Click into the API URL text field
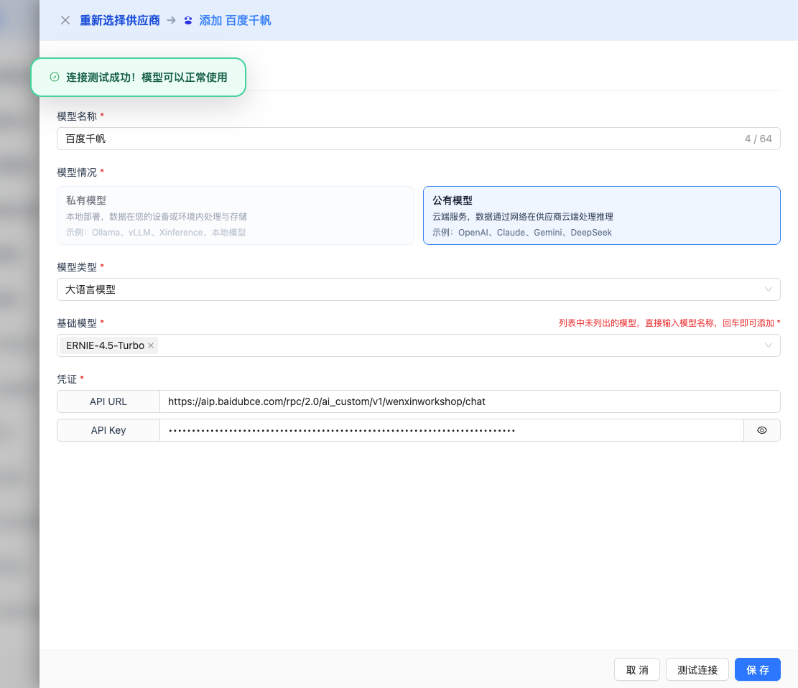 coord(470,401)
